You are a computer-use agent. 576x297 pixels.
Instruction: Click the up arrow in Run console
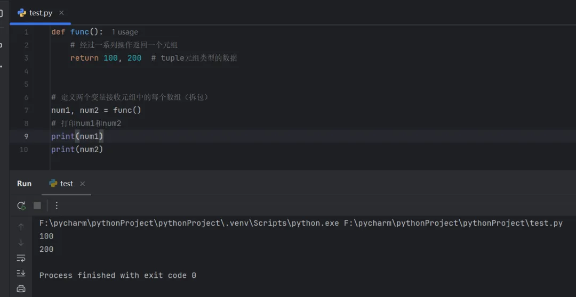pos(21,227)
